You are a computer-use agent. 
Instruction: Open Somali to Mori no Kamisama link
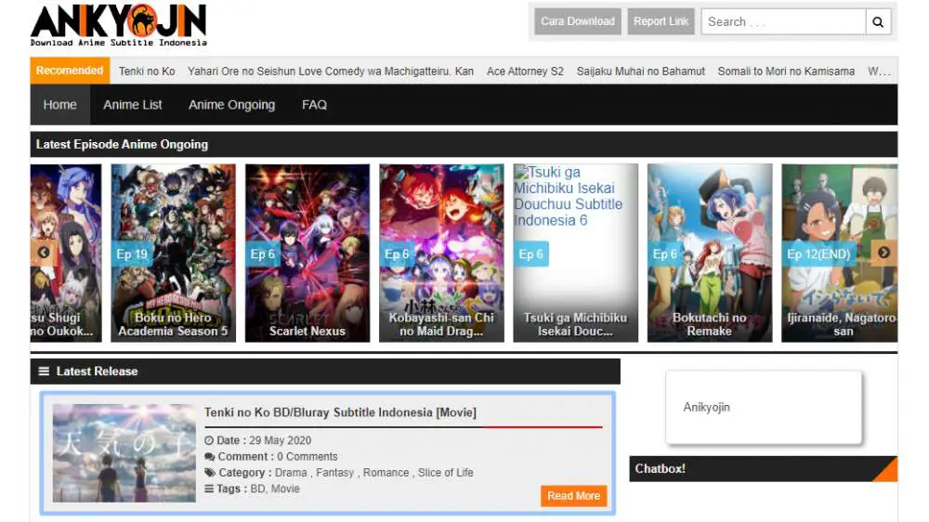pos(786,72)
